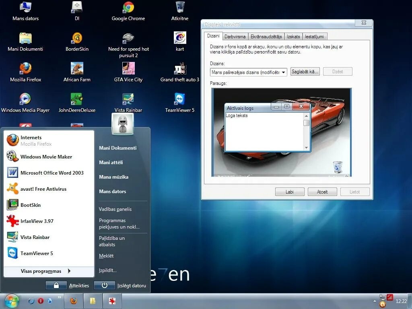
Task: Open Programmas piekļuves un nokl... entry
Action: 119,224
